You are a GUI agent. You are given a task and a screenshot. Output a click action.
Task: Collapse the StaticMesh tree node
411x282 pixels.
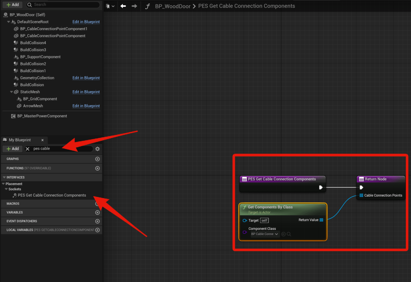pyautogui.click(x=12, y=92)
